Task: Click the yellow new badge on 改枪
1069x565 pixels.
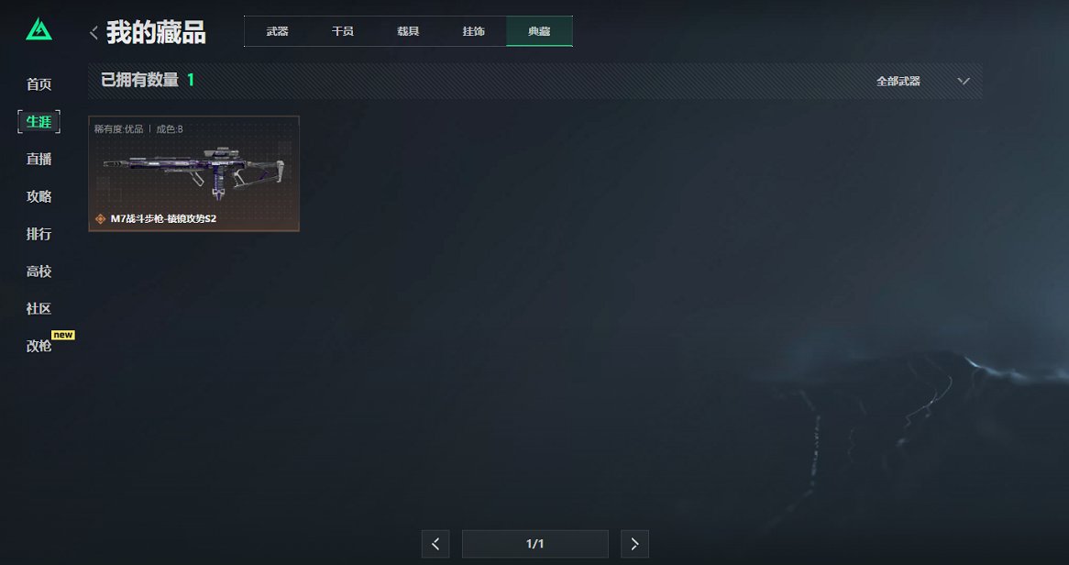Action: coord(63,335)
